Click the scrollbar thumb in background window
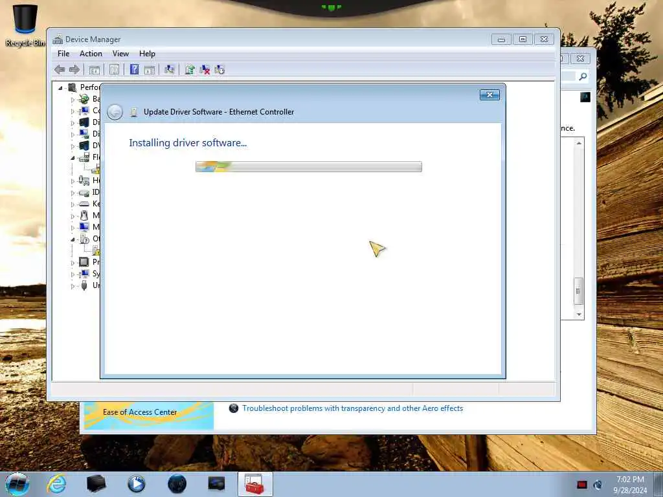Viewport: 663px width, 497px height. click(x=578, y=291)
